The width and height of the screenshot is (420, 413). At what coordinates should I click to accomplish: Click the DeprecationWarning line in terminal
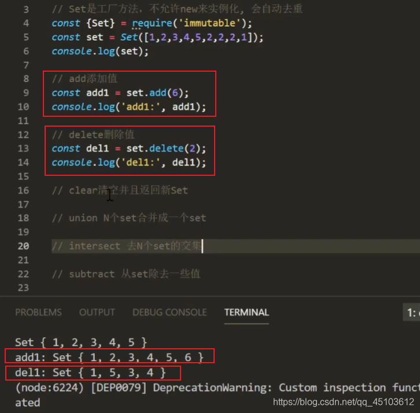tap(218, 388)
